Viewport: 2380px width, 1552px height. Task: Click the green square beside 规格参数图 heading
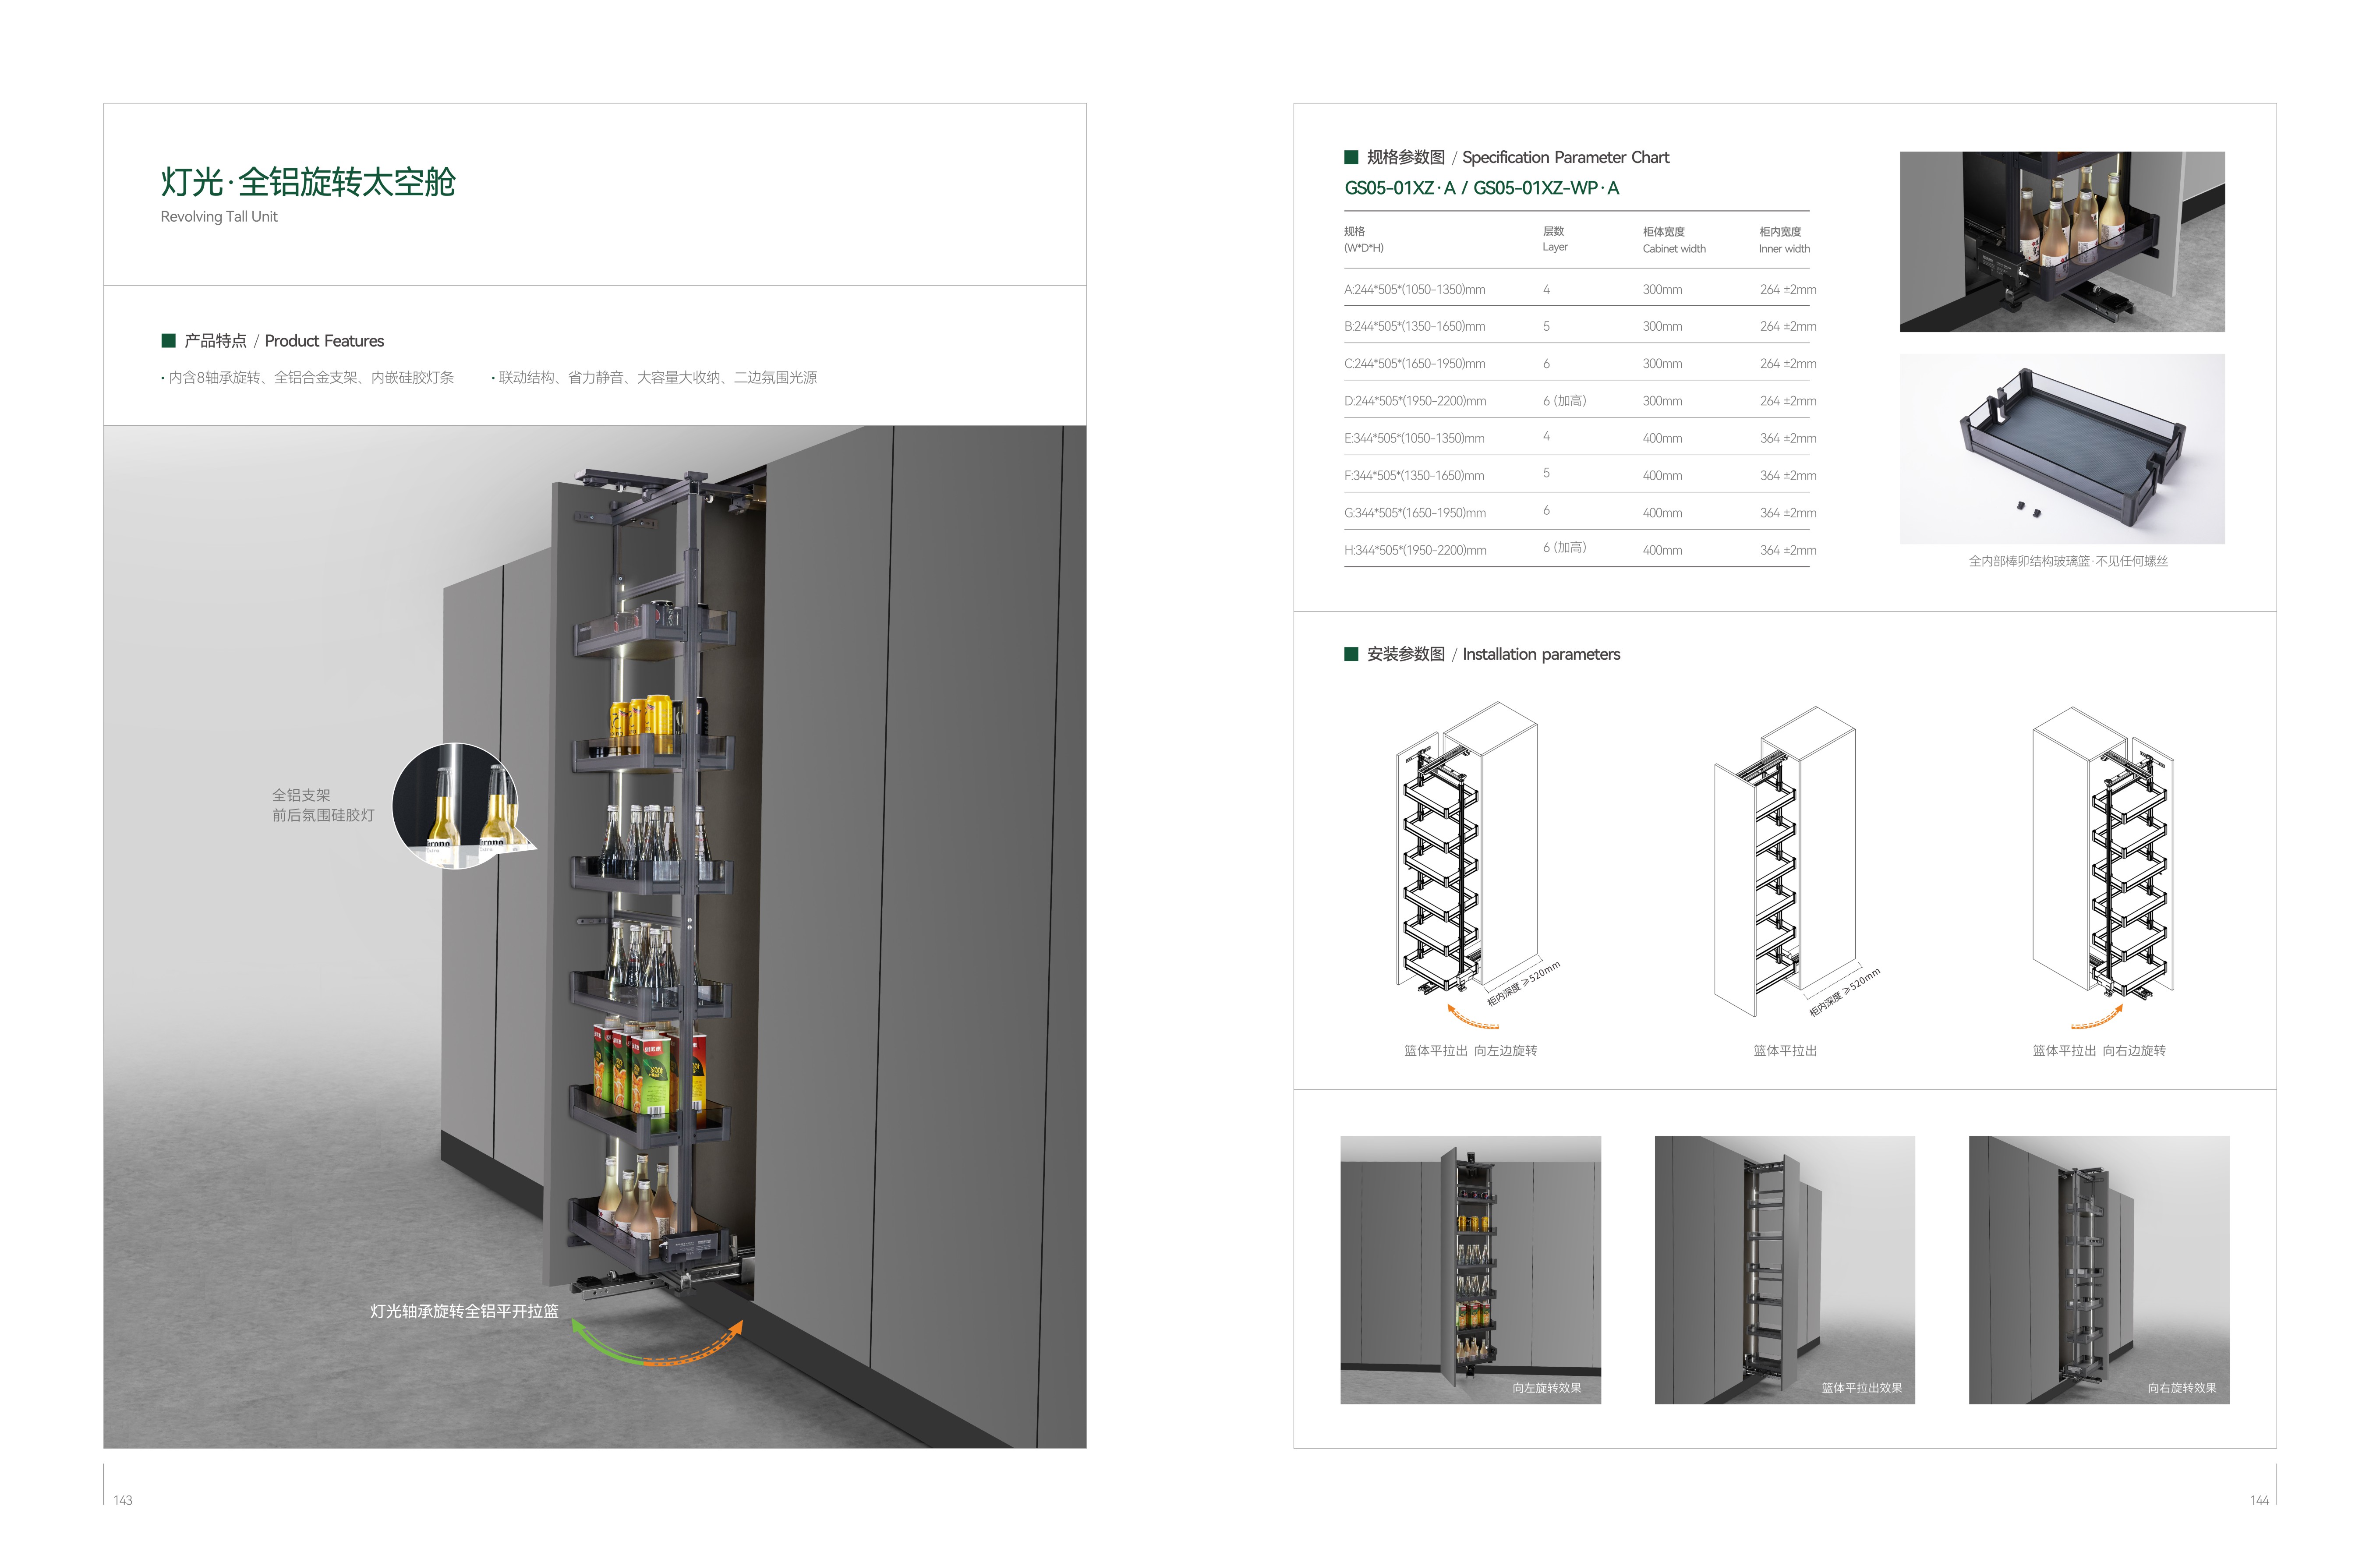click(x=1351, y=157)
